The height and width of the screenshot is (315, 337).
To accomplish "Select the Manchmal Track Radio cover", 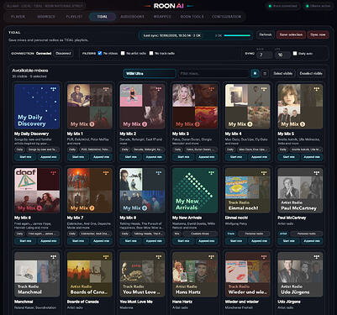I will coord(37,275).
